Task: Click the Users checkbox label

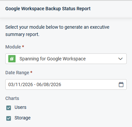Action: 21,107
